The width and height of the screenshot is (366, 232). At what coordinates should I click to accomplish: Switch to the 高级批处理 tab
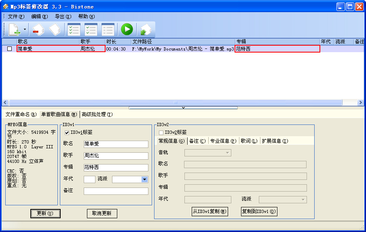click(x=97, y=114)
